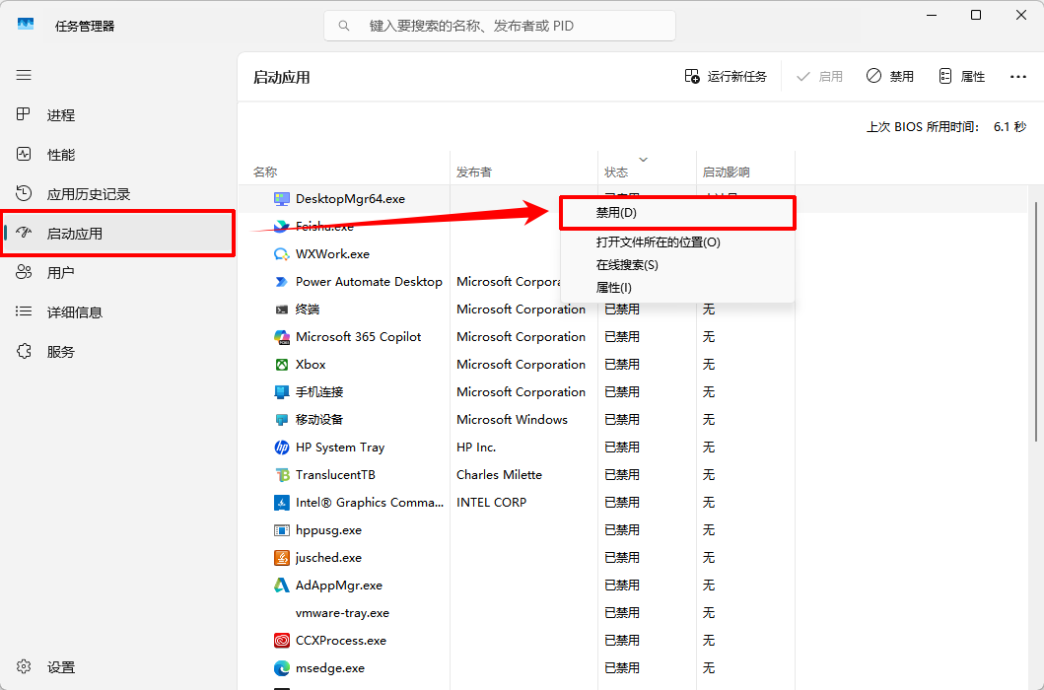
Task: Choose 禁用(D) in the context menu
Action: click(677, 213)
